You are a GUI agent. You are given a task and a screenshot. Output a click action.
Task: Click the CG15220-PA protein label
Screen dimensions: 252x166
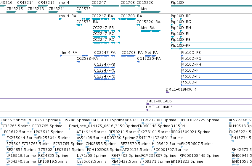pos(149,59)
